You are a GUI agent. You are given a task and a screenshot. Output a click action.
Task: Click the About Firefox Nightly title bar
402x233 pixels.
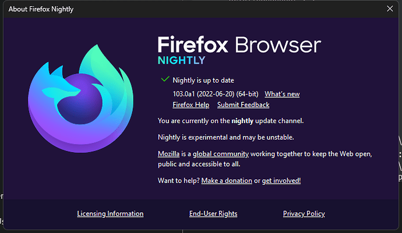(x=175, y=9)
